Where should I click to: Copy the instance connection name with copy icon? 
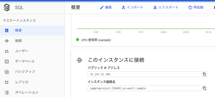[x=204, y=88]
